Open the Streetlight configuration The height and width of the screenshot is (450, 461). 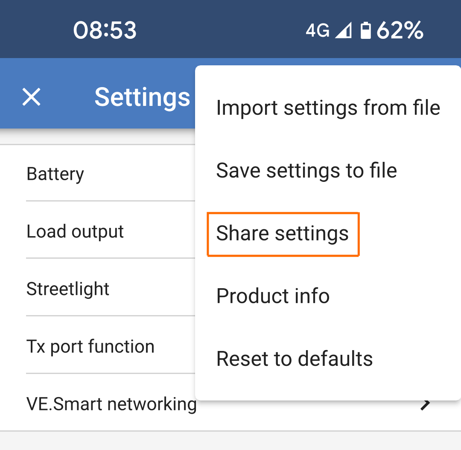(x=68, y=289)
